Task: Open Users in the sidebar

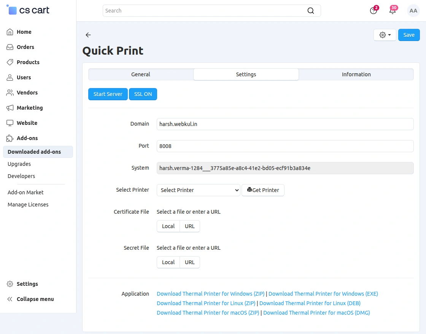Action: tap(24, 77)
